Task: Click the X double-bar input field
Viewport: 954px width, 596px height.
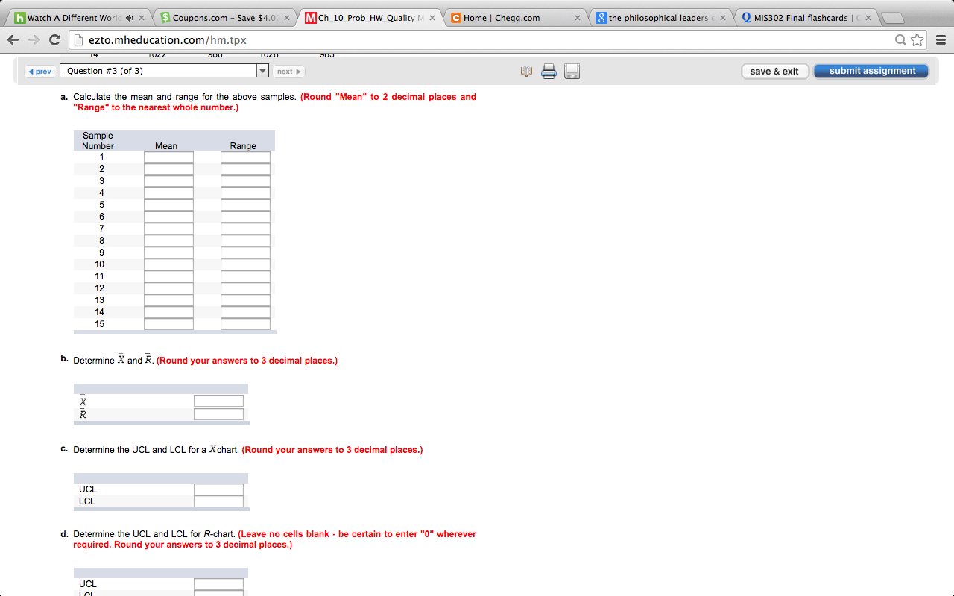Action: [218, 401]
